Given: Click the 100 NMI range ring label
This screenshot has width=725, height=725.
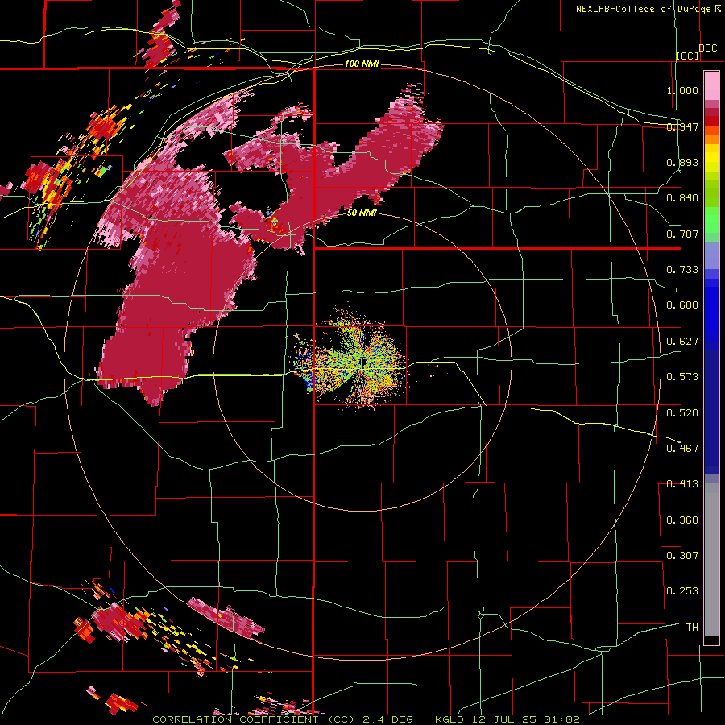Looking at the screenshot, I should click(x=362, y=64).
